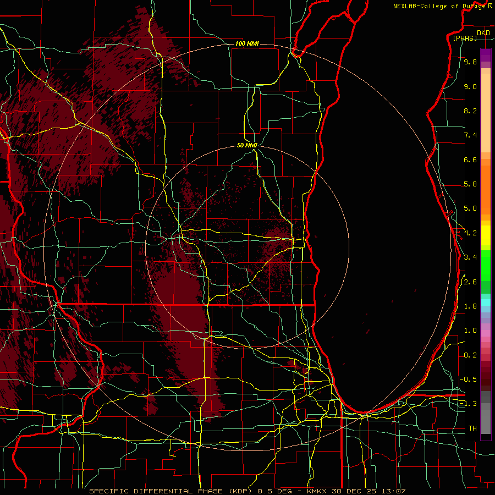Image resolution: width=495 pixels, height=495 pixels.
Task: Click the 3.4 value on the color scale
Action: tap(470, 257)
